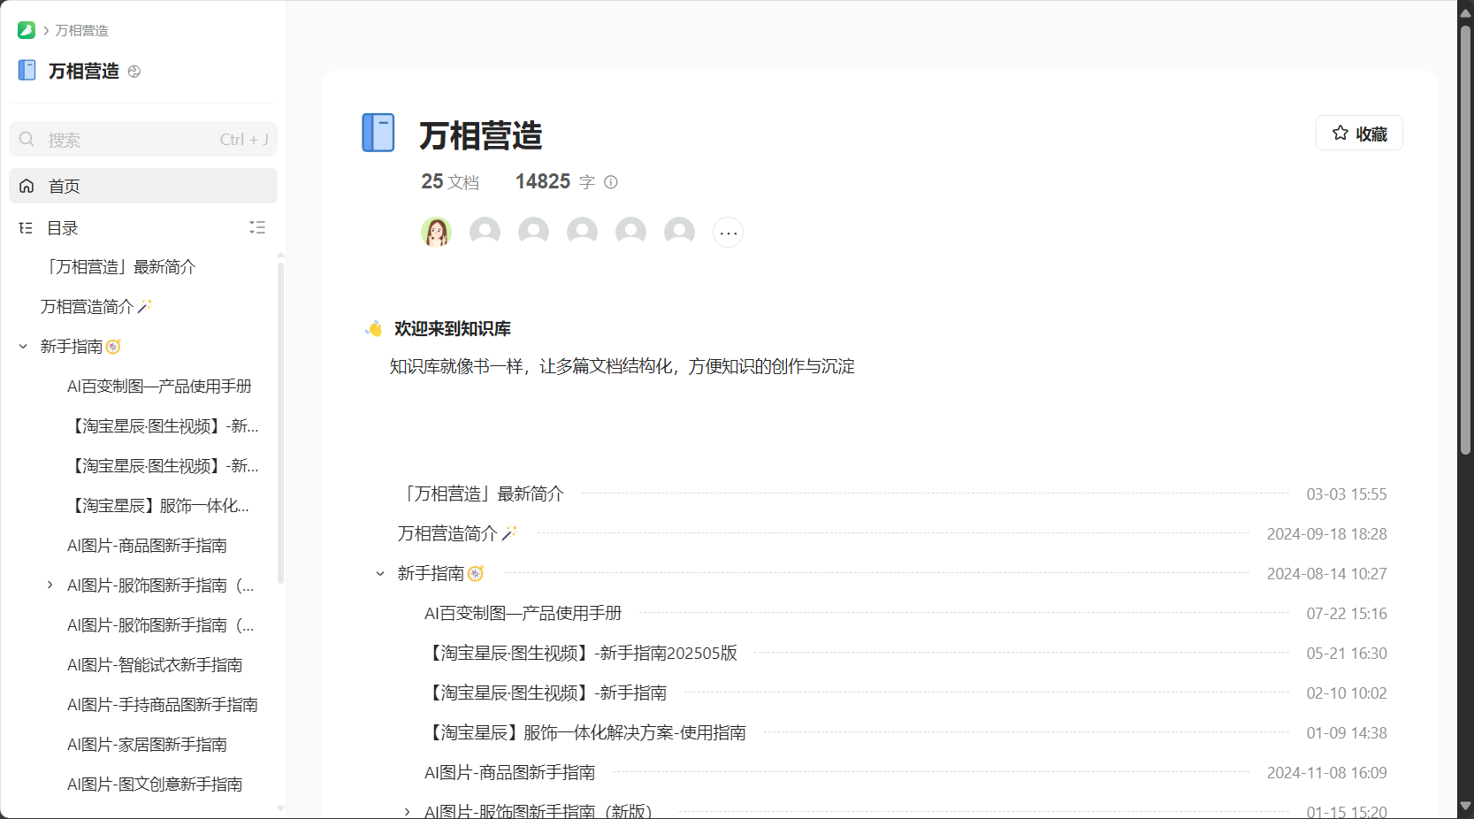Click timestamp 2024-09-18 18:28
The height and width of the screenshot is (819, 1474).
pos(1326,533)
